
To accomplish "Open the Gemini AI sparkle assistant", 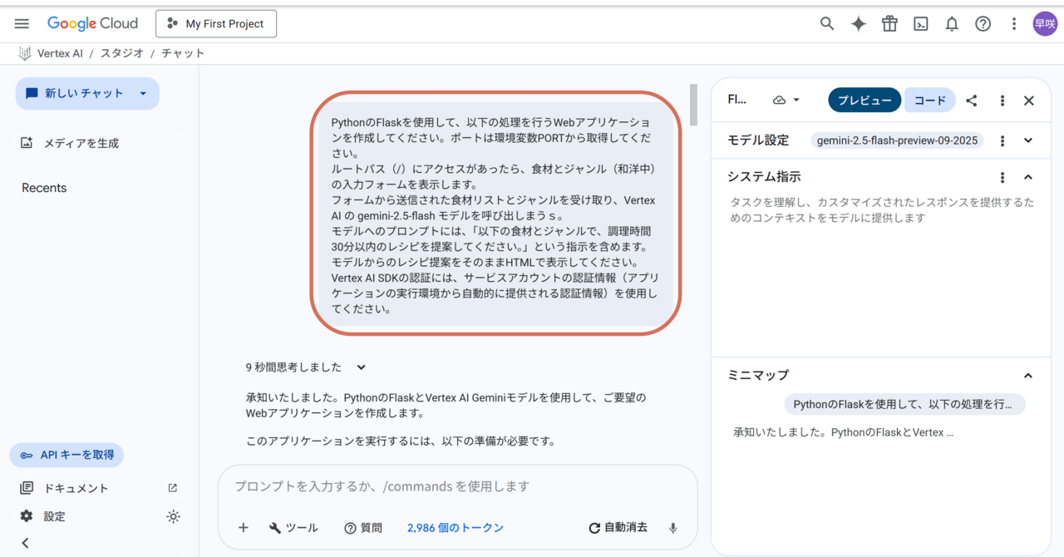I will (x=859, y=24).
